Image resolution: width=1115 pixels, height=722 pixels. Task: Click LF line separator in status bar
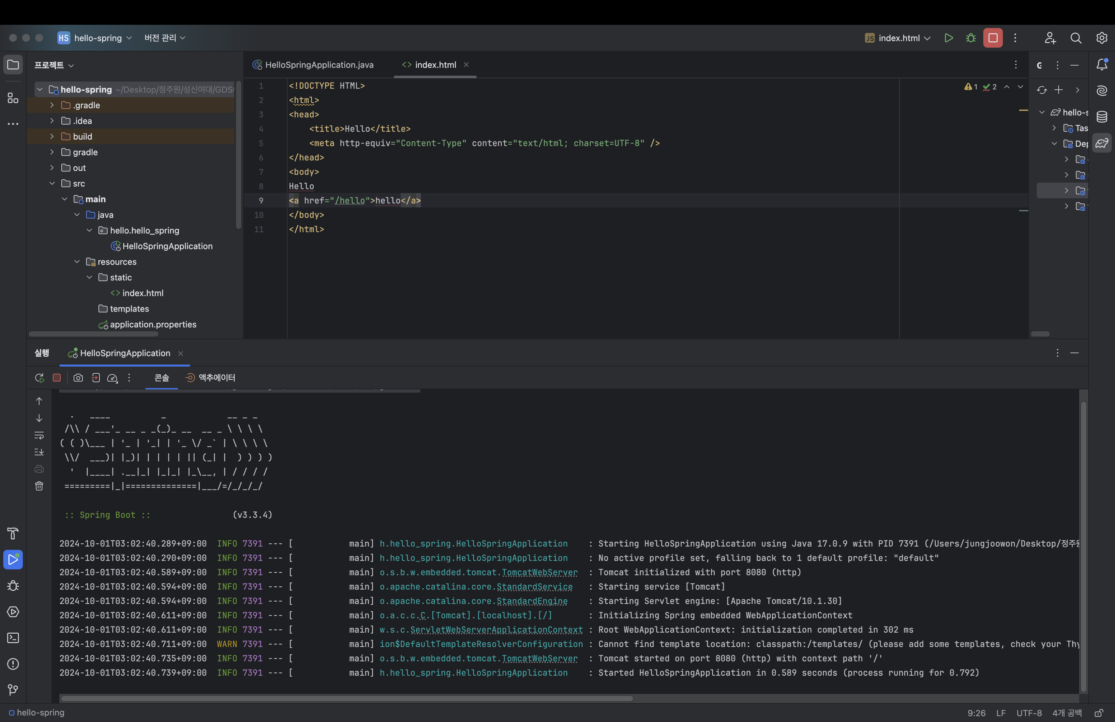click(x=1001, y=713)
